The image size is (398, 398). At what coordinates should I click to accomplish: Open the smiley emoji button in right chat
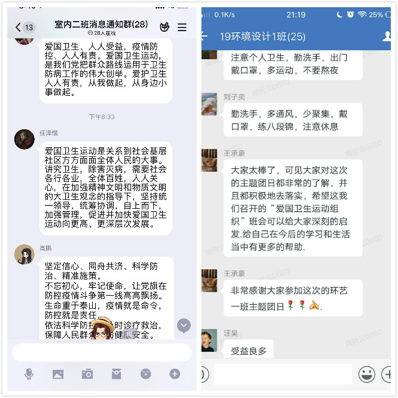click(366, 374)
